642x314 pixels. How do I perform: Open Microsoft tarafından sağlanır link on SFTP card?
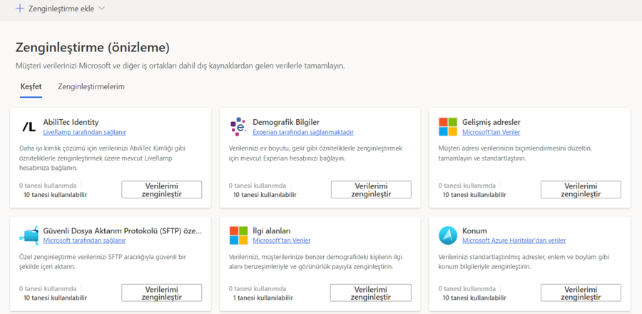tap(84, 240)
